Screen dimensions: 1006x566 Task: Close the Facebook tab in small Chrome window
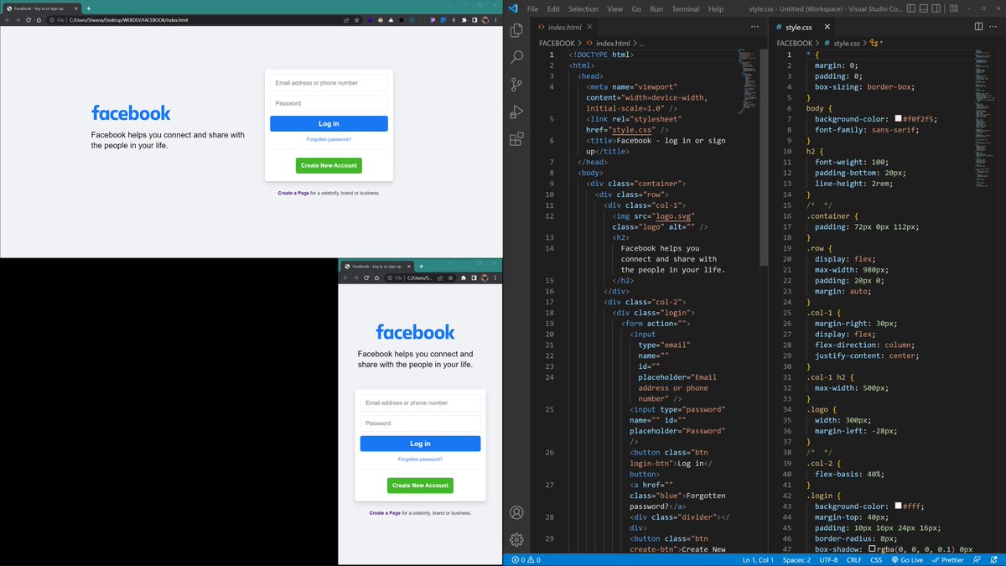tap(408, 266)
